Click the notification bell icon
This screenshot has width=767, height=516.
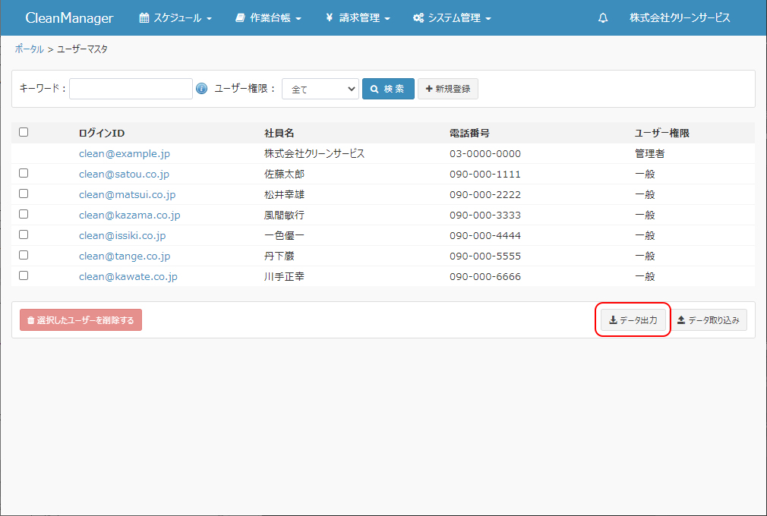click(x=603, y=18)
